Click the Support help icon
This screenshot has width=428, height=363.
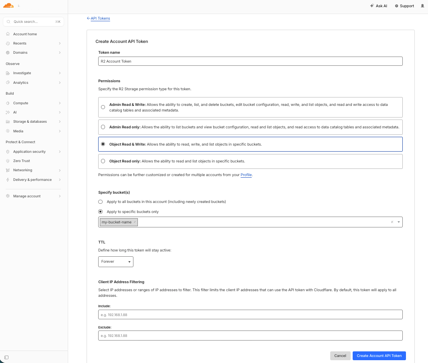click(396, 6)
